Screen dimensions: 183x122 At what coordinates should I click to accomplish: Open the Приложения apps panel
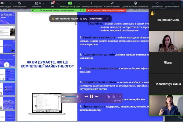pyautogui.click(x=156, y=4)
